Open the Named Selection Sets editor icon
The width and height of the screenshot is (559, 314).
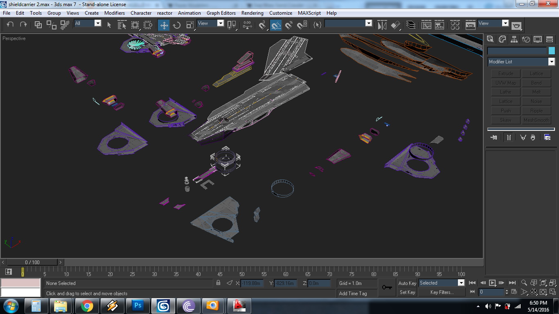pyautogui.click(x=318, y=25)
